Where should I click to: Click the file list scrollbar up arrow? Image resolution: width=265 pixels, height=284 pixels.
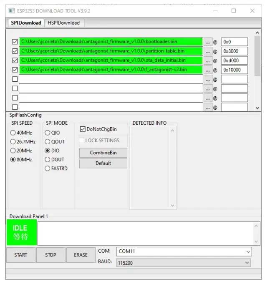[257, 33]
